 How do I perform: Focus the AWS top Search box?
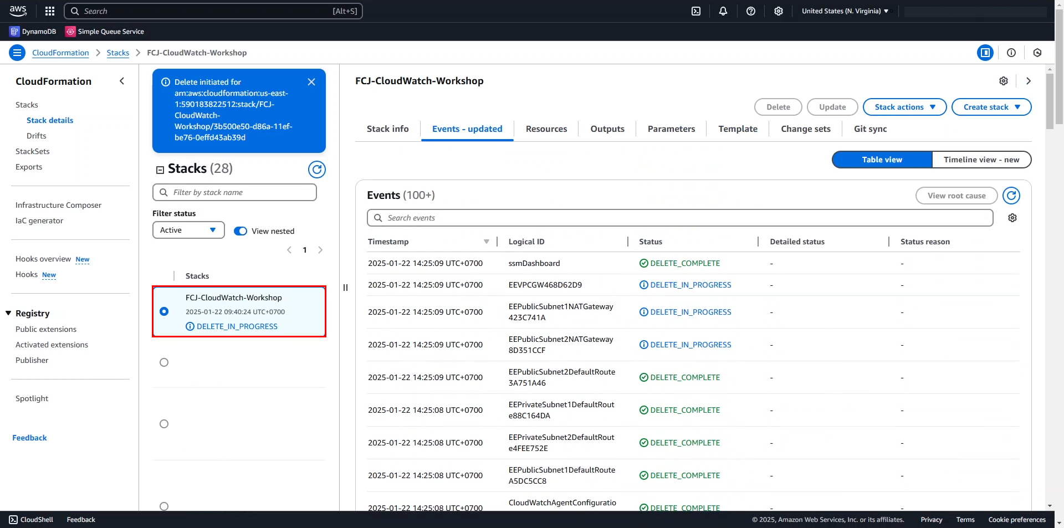pyautogui.click(x=213, y=11)
